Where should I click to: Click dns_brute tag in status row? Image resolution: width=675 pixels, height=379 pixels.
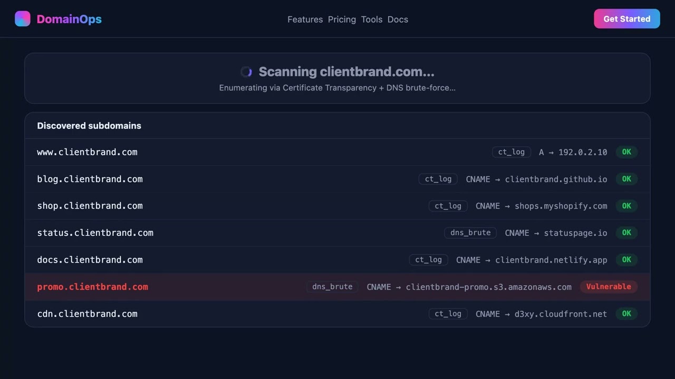[x=470, y=233]
